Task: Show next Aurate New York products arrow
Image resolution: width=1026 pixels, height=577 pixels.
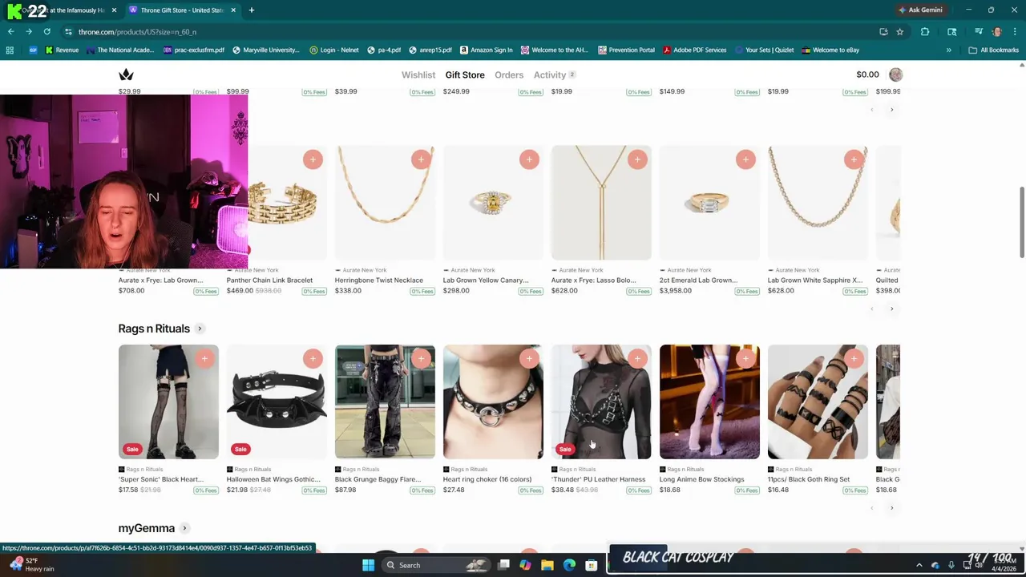Action: pos(891,309)
